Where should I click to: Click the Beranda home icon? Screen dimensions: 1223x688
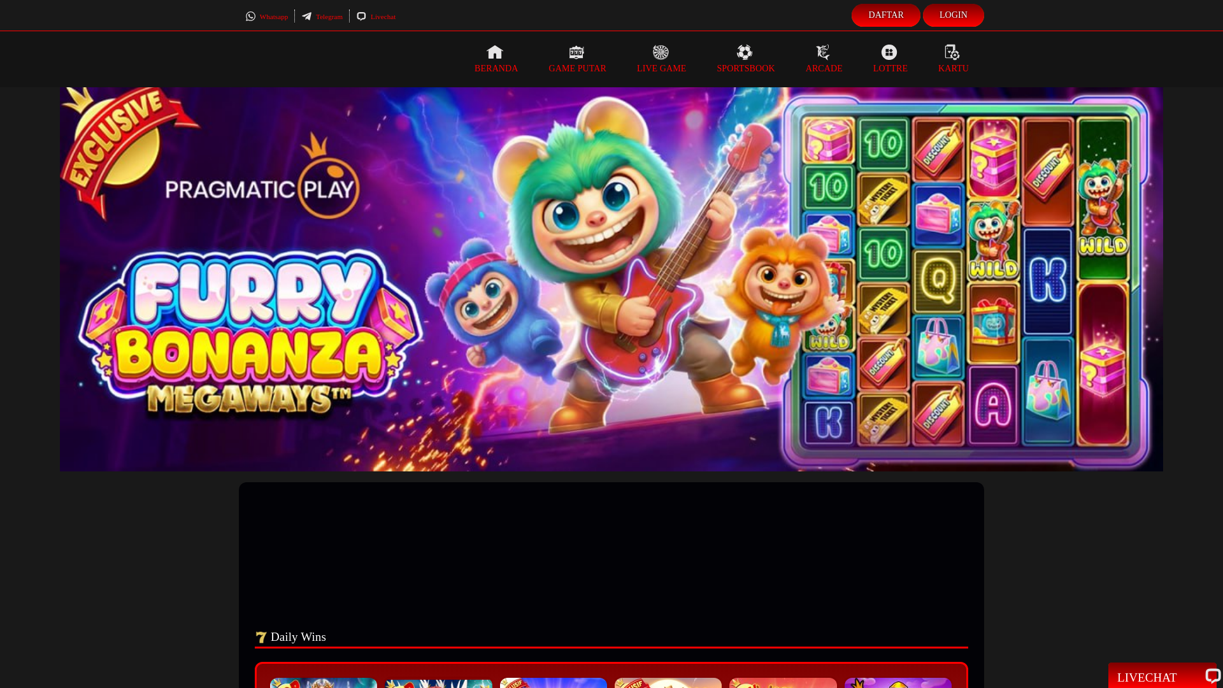pos(495,52)
